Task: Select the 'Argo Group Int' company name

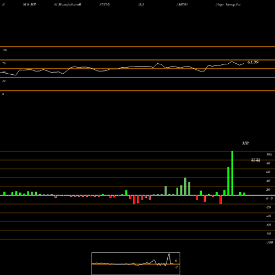Action: [228, 4]
